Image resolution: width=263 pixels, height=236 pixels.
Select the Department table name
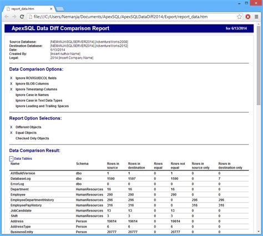[x=19, y=189]
